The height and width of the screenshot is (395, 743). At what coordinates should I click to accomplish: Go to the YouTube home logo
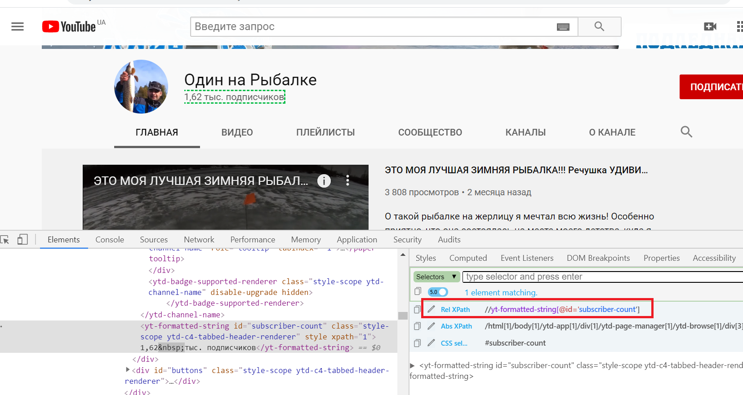point(69,27)
